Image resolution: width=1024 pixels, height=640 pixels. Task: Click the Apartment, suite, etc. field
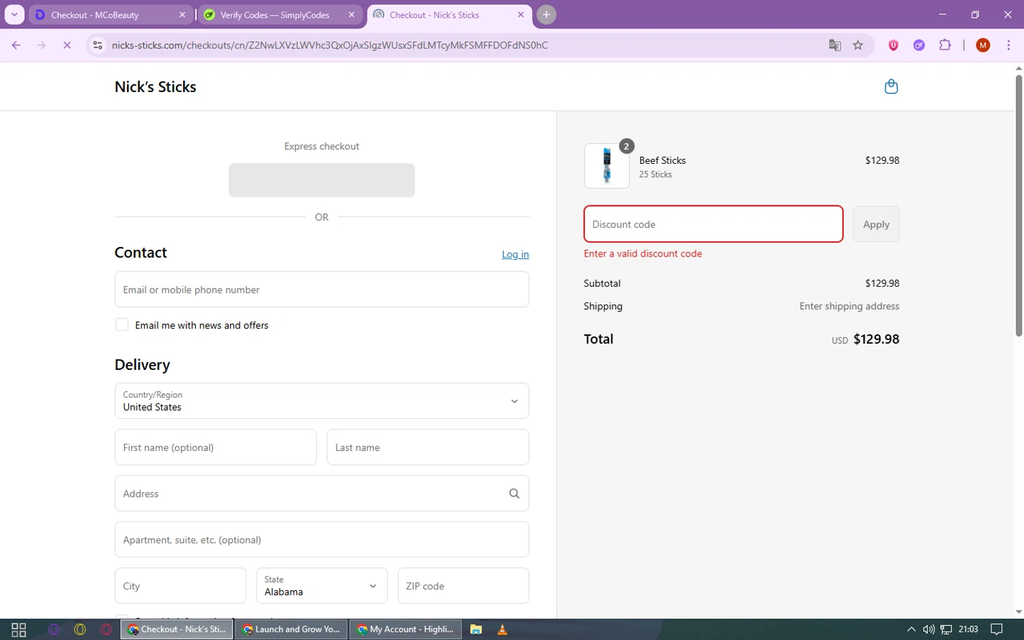click(x=322, y=540)
